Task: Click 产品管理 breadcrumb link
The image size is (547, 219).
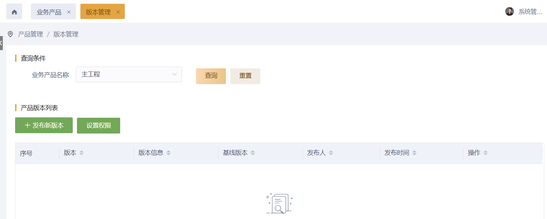Action: point(31,34)
